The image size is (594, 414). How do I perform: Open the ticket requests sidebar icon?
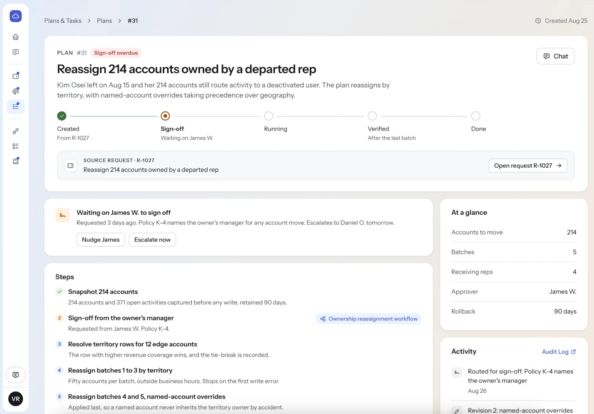(x=15, y=76)
